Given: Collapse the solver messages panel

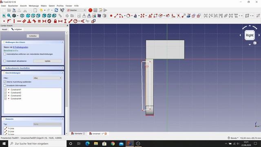Looking at the screenshot, I should coord(62,42).
